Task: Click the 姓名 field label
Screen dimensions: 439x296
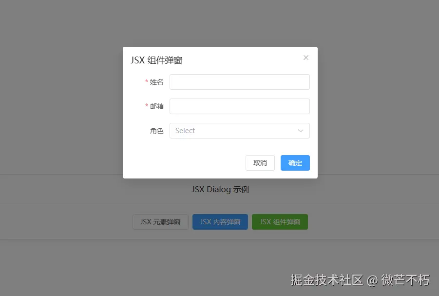Action: pyautogui.click(x=156, y=82)
